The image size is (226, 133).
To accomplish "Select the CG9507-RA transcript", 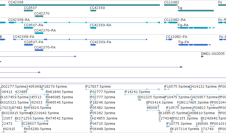I will pos(29,28).
